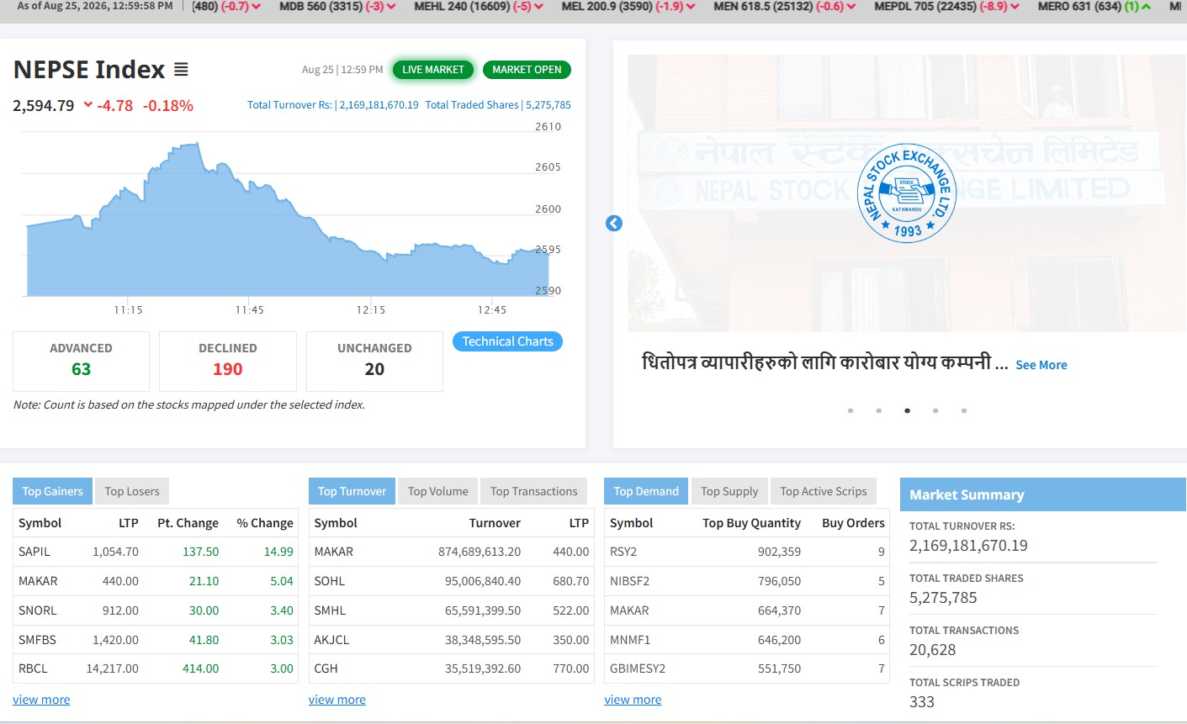Click MNMF1 symbol in Top Demand
1187x724 pixels.
pyautogui.click(x=630, y=640)
